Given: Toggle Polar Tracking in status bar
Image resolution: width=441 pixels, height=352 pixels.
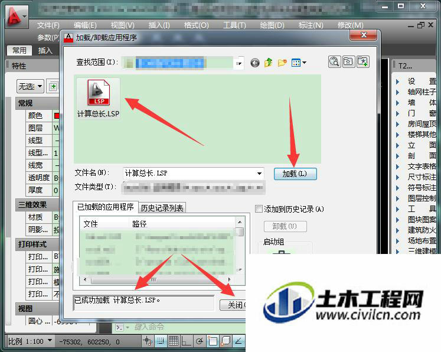Looking at the screenshot, I should coord(200,341).
